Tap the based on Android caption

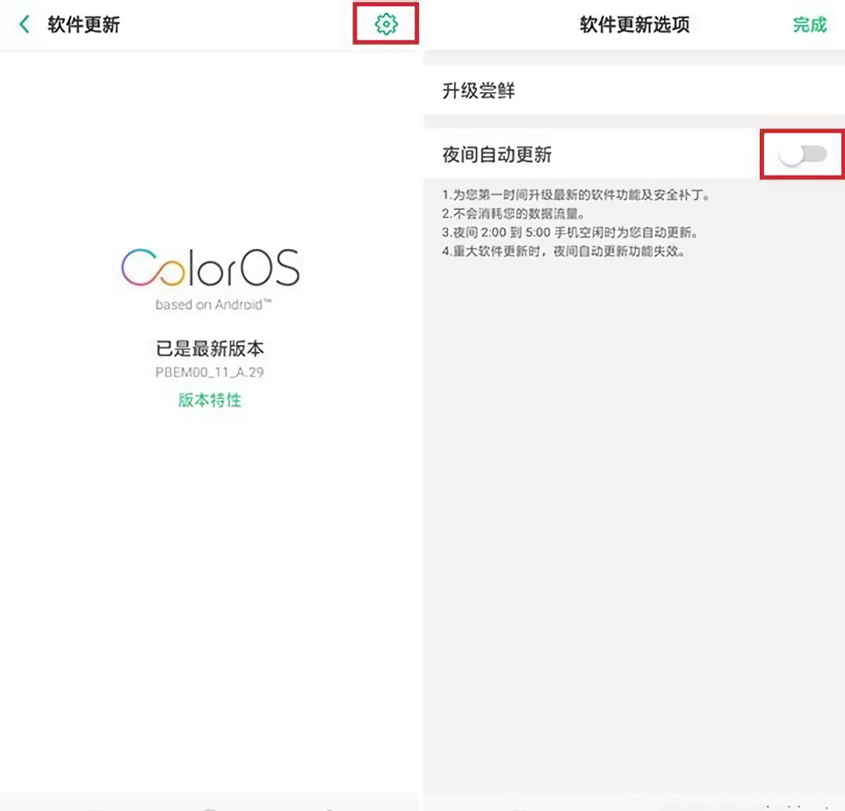pyautogui.click(x=213, y=305)
